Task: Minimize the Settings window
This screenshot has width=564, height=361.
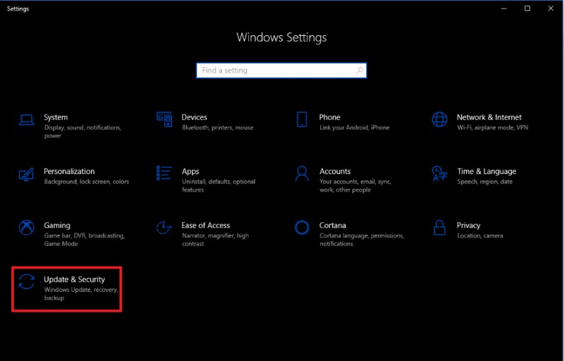Action: (x=503, y=8)
